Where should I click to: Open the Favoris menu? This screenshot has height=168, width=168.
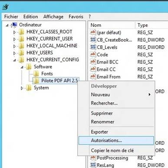click(x=76, y=17)
